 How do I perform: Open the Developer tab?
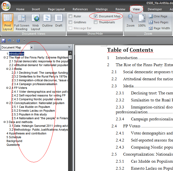[x=155, y=9]
